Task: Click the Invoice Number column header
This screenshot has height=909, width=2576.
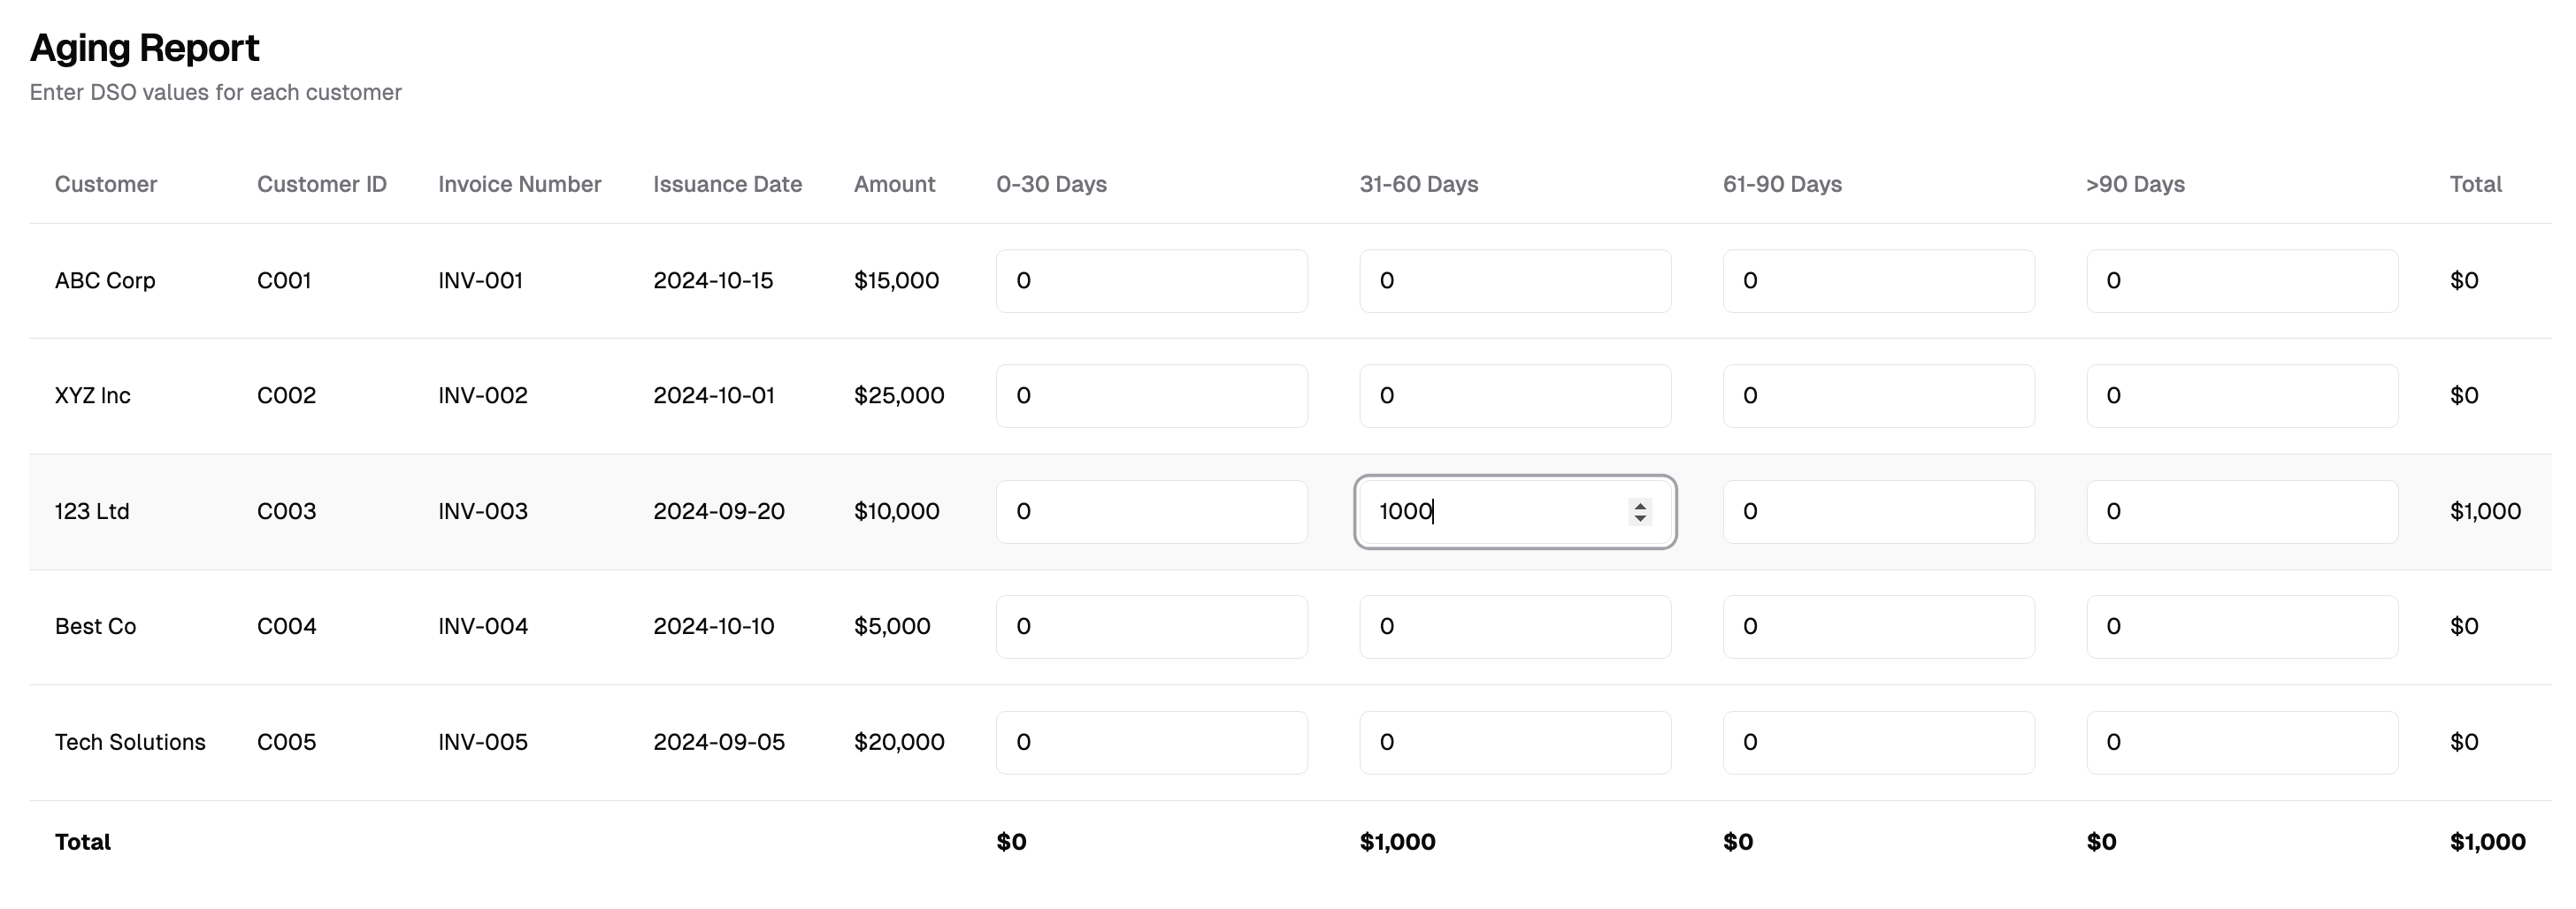Action: 520,184
